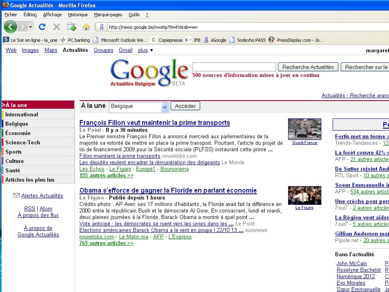
Task: Go to the Home page icon
Action: click(x=86, y=27)
